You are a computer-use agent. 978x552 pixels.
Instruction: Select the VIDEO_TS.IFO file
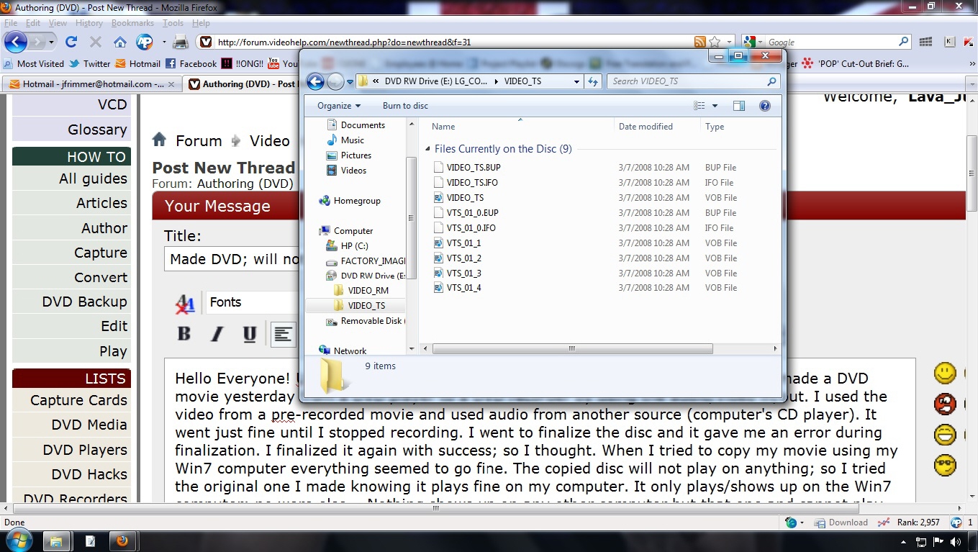pyautogui.click(x=472, y=183)
